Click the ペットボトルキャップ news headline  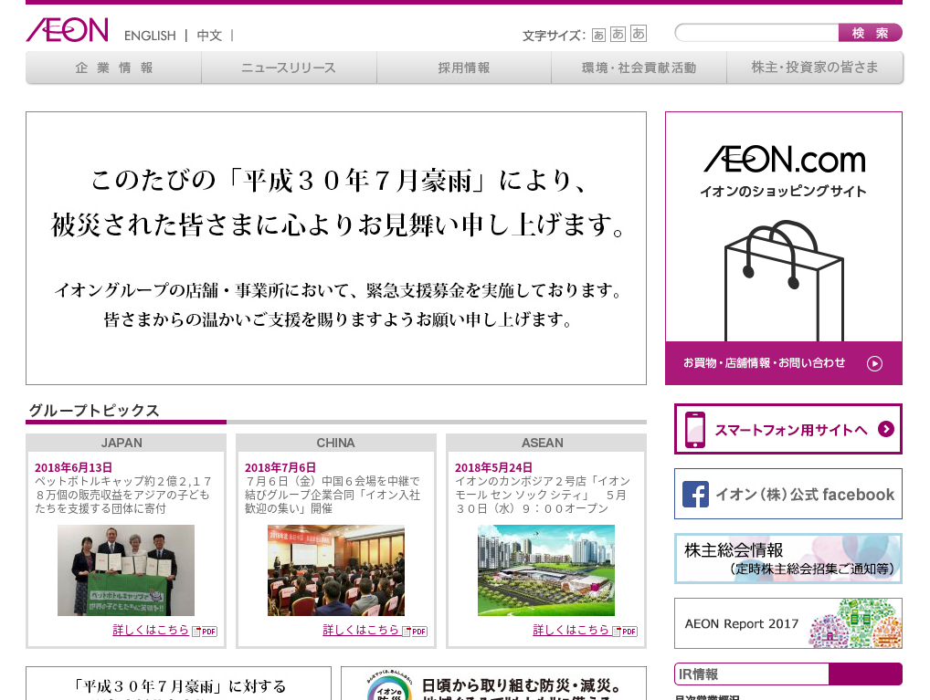coord(123,495)
